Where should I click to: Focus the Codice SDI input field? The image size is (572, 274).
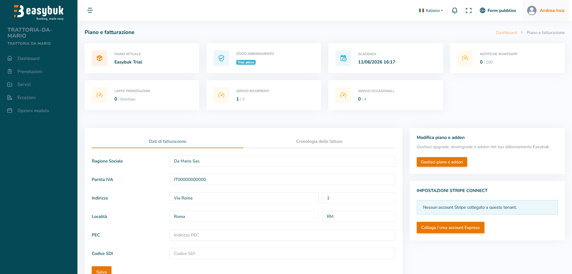click(x=282, y=253)
